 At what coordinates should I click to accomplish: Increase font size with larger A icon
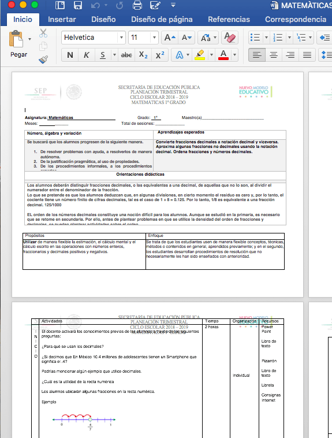[170, 38]
